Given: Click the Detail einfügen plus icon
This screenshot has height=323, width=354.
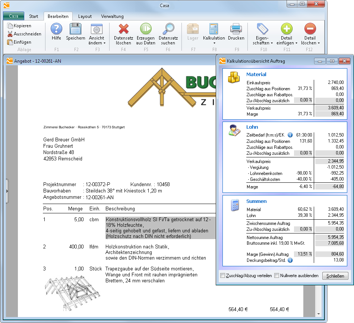Looking at the screenshot, I should pyautogui.click(x=287, y=29).
